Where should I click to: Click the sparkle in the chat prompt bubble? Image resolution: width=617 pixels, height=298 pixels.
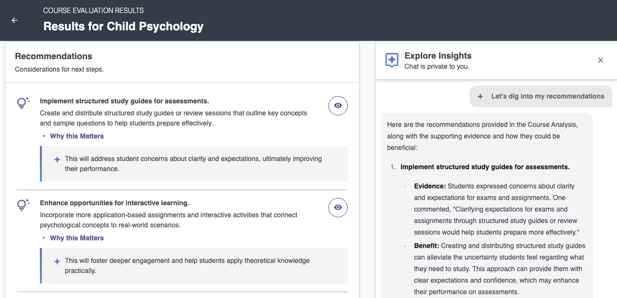(x=480, y=97)
